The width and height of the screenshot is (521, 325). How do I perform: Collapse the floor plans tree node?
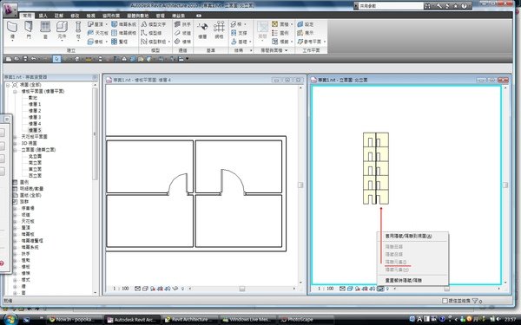(15, 91)
